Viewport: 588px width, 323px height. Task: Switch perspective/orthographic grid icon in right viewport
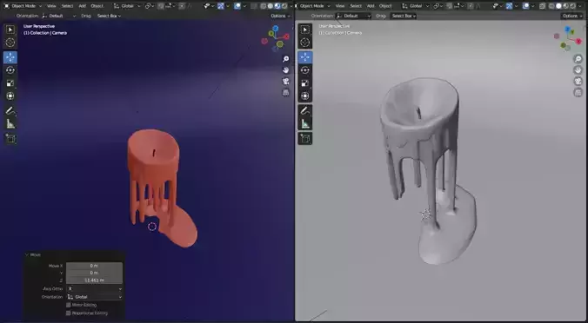click(x=578, y=92)
